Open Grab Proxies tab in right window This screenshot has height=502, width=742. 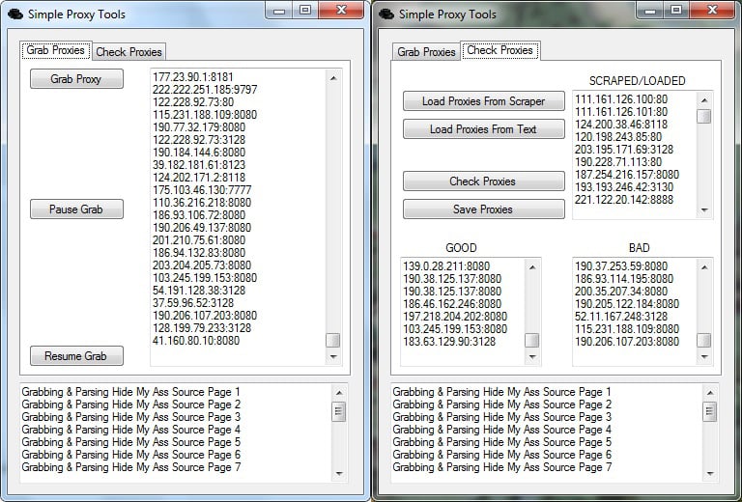(426, 52)
